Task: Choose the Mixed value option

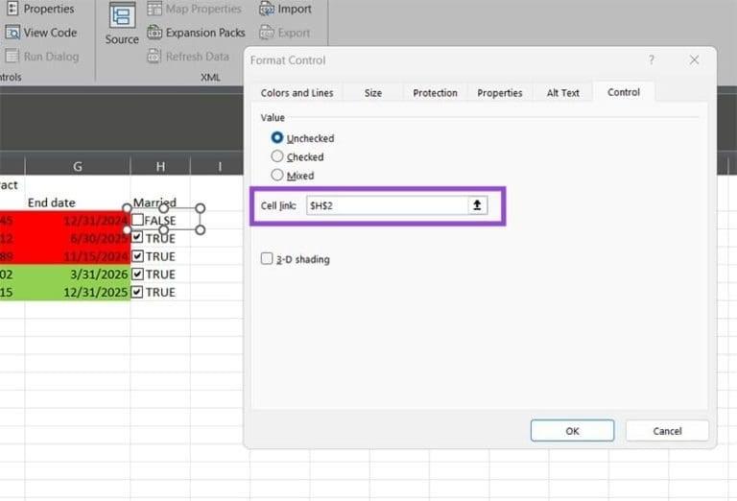Action: pos(277,175)
